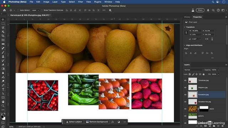The image size is (228, 128).
Task: Click the background color swatch
Action: [x=4, y=118]
